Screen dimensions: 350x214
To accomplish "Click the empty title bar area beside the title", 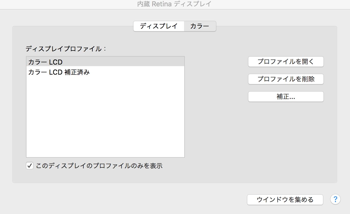I will [278, 4].
